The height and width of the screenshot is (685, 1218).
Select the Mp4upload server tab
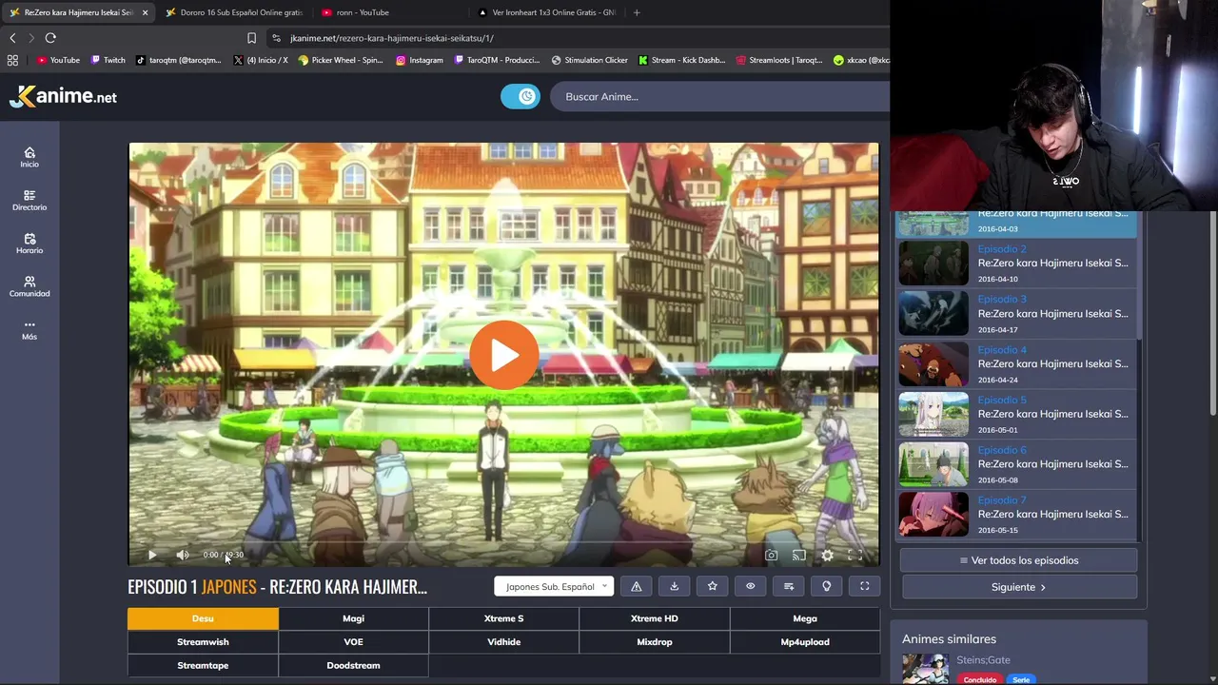tap(805, 642)
